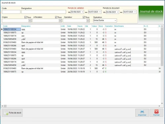Click the vertical scrollbar up arrow
The width and height of the screenshot is (165, 124).
pyautogui.click(x=162, y=26)
